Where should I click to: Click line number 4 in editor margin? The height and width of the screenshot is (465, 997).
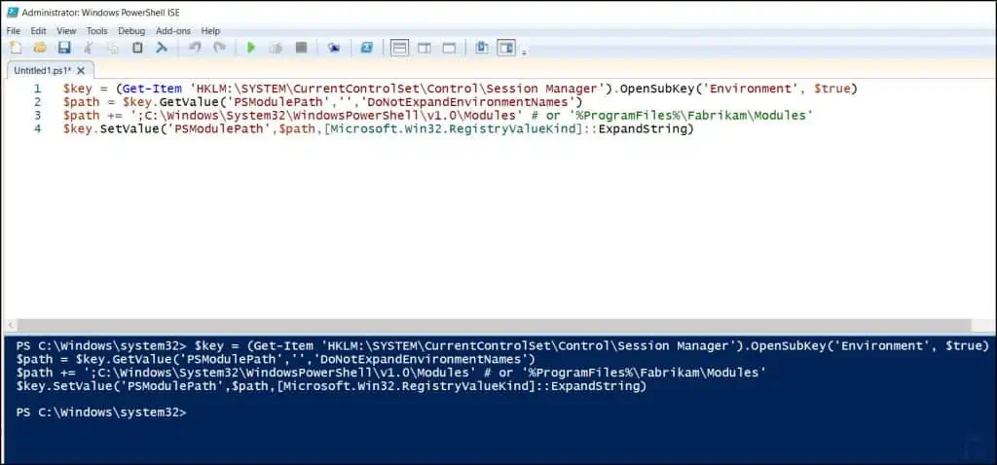point(38,129)
